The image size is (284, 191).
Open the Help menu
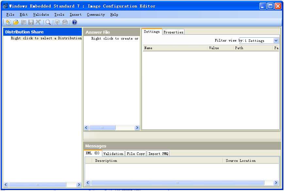tap(114, 14)
